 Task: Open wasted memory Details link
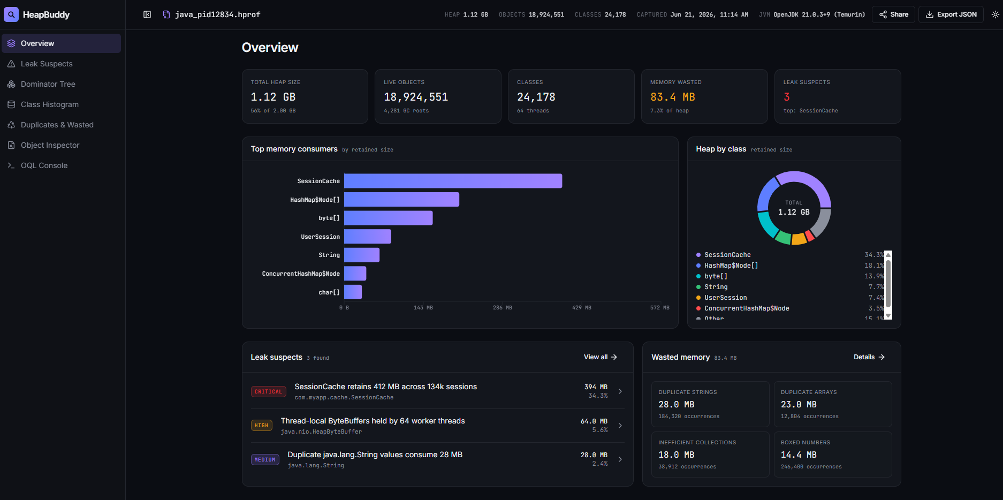tap(869, 357)
